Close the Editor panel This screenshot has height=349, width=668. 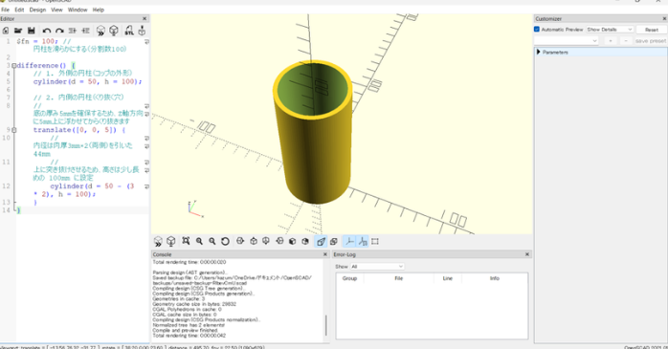coord(145,19)
